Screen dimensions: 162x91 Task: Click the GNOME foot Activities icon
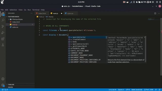tap(2, 2)
